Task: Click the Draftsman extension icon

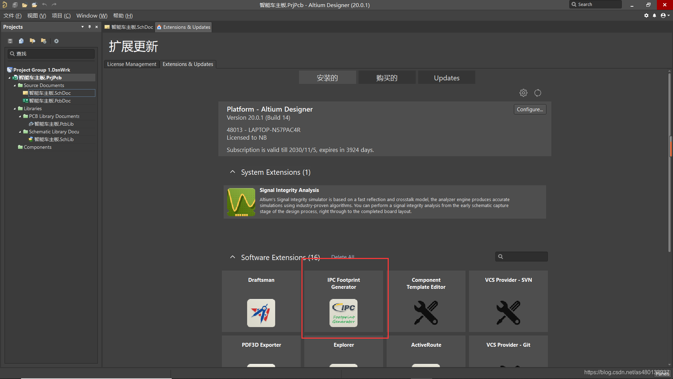Action: (x=261, y=313)
